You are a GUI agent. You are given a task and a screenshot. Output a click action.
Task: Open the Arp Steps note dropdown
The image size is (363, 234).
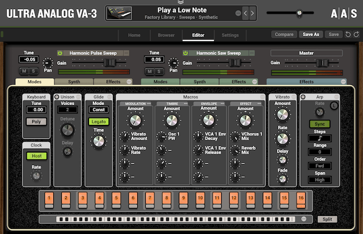320,138
